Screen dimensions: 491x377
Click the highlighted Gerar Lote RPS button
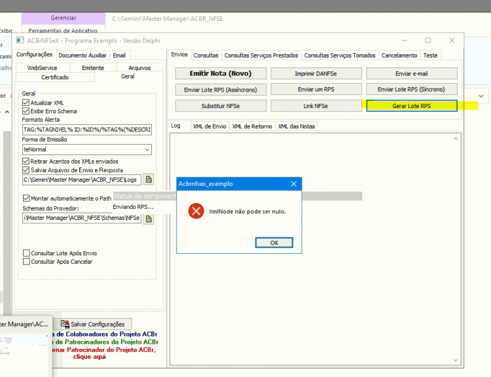(412, 106)
